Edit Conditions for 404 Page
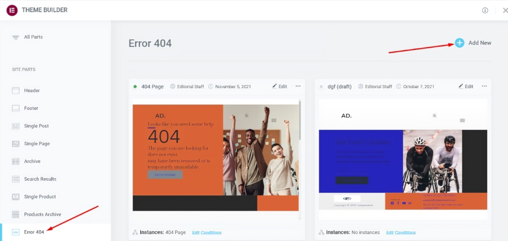Viewport: 508px width, 241px height. (207, 233)
